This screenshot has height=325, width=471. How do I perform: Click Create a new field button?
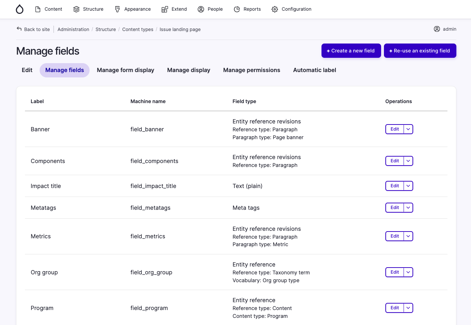click(x=351, y=51)
